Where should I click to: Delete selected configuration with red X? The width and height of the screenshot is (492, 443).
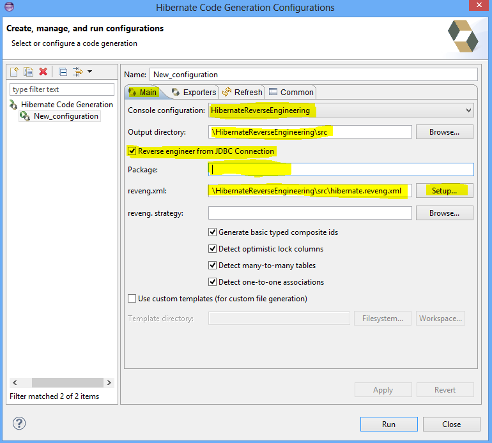coord(43,71)
